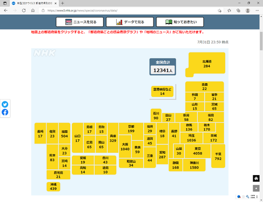Select Niigata tile showing 58
Image resolution: width=263 pixels, height=202 pixels.
[186, 117]
